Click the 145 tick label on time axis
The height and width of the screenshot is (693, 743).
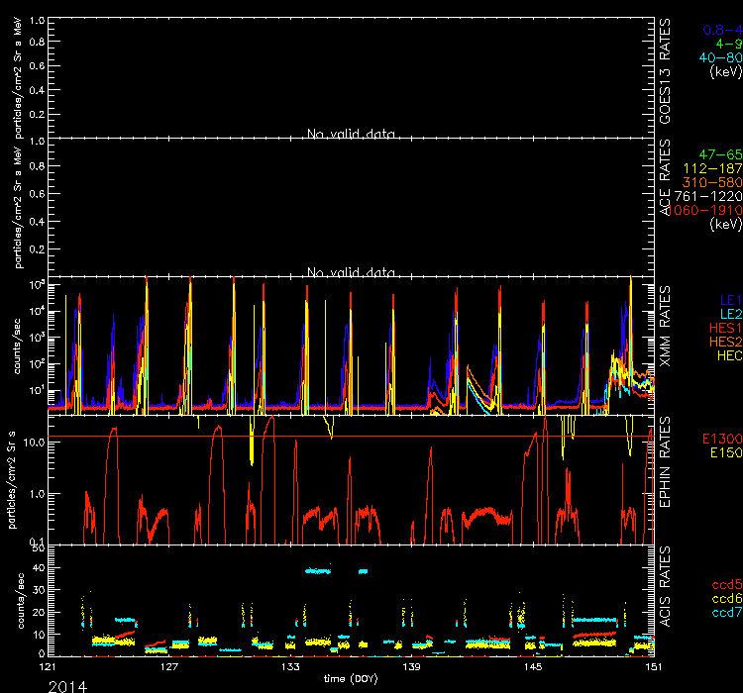pos(531,668)
